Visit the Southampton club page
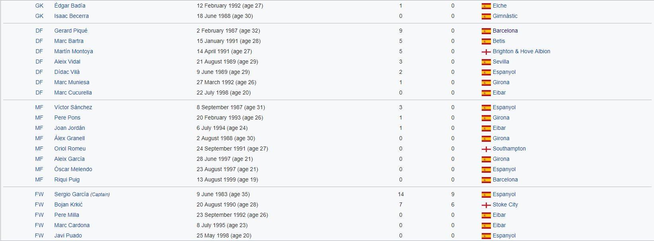 pyautogui.click(x=509, y=148)
